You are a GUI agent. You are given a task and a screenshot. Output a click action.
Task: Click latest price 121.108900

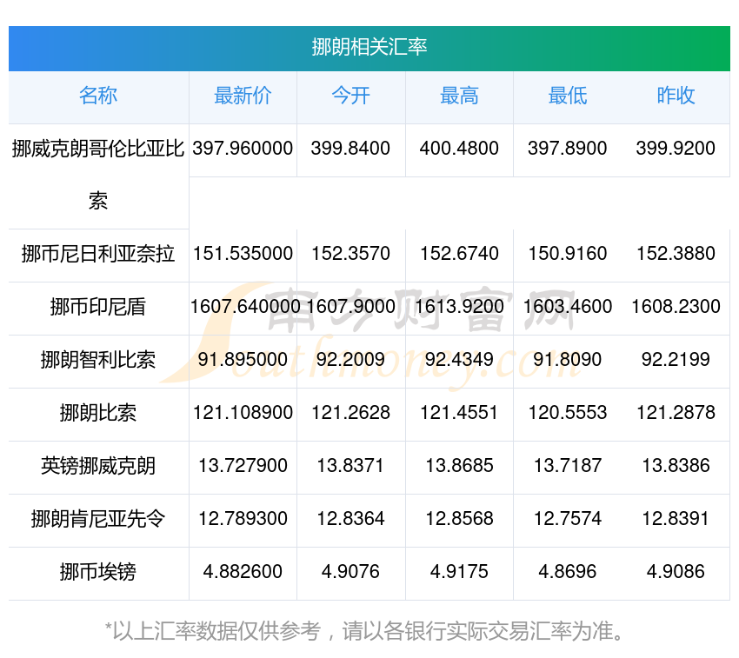coord(243,413)
